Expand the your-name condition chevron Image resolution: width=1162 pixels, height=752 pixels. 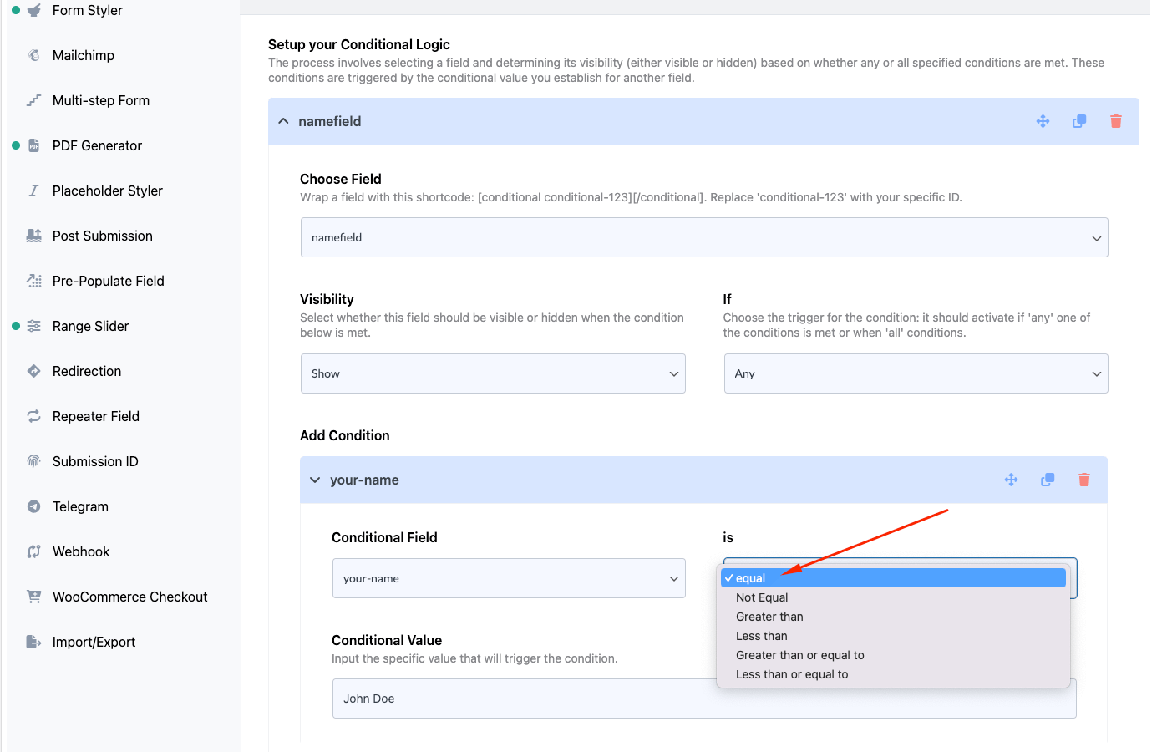coord(315,480)
